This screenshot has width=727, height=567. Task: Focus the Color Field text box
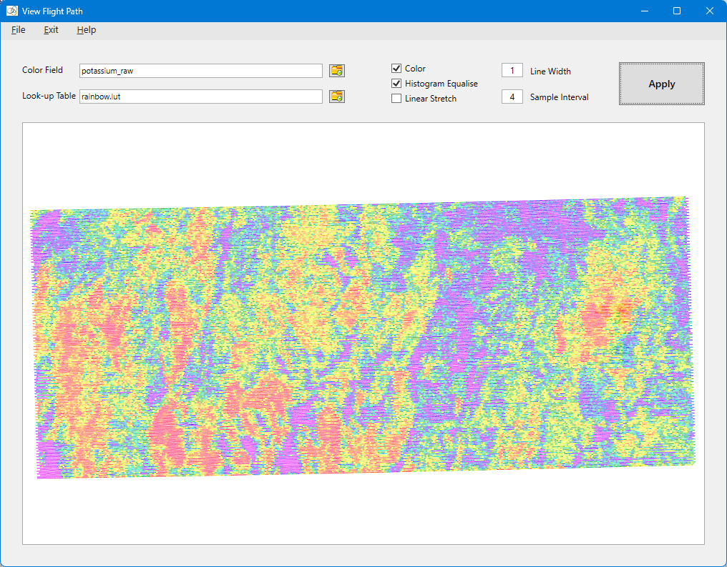point(200,71)
